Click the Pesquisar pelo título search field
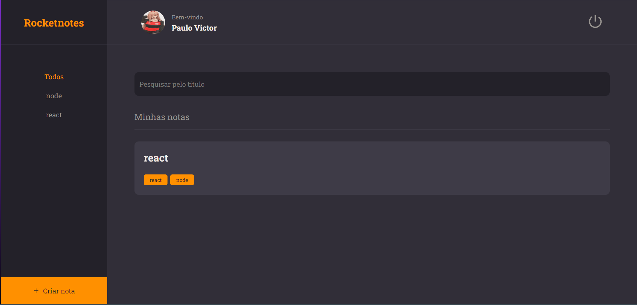 pyautogui.click(x=371, y=84)
